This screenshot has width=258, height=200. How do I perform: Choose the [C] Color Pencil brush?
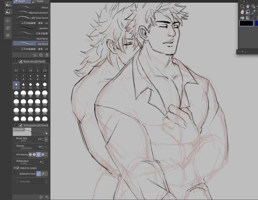(31, 18)
